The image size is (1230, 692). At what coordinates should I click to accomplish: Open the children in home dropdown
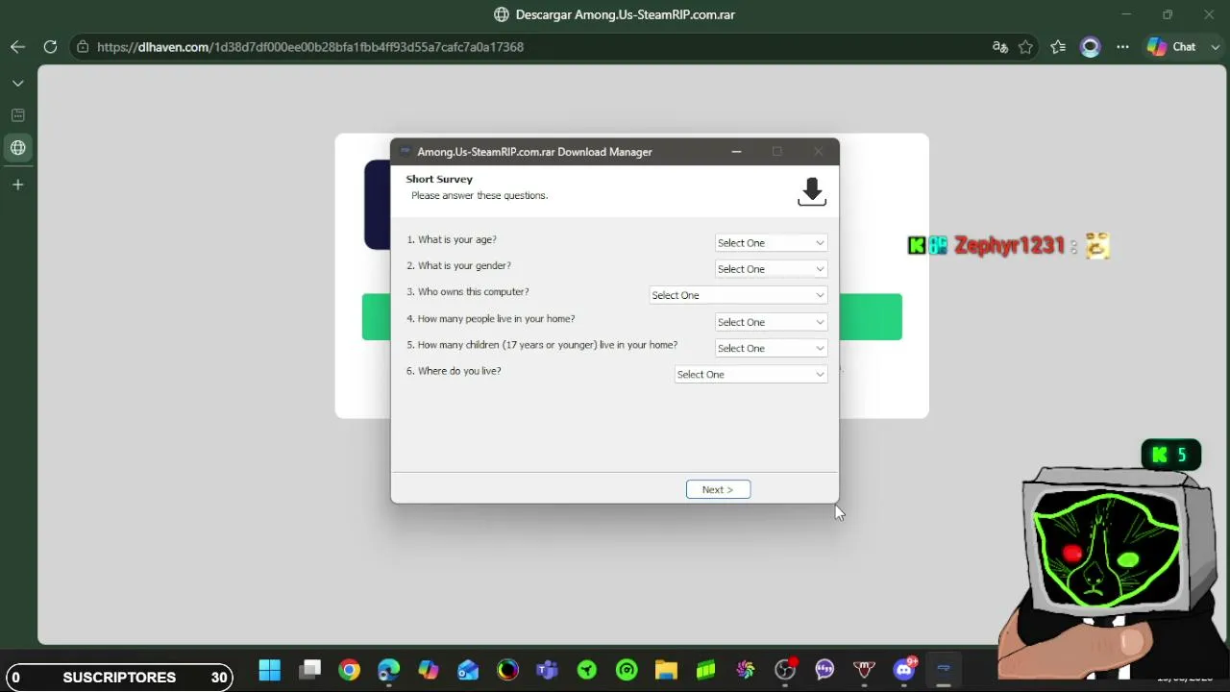tap(771, 348)
